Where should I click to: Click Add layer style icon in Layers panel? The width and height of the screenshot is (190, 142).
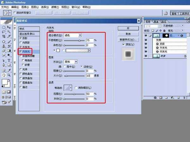point(155,98)
